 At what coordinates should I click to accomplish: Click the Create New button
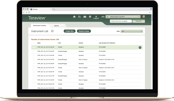click(69, 31)
